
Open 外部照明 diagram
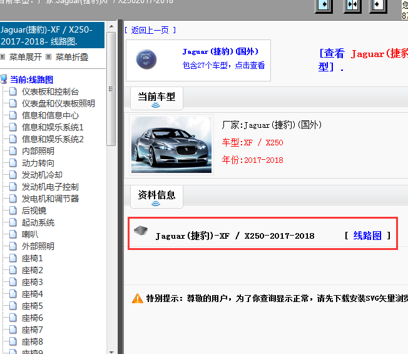pos(38,246)
